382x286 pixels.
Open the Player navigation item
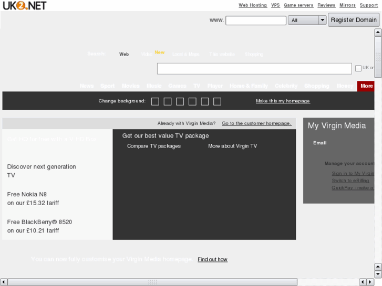tap(215, 86)
